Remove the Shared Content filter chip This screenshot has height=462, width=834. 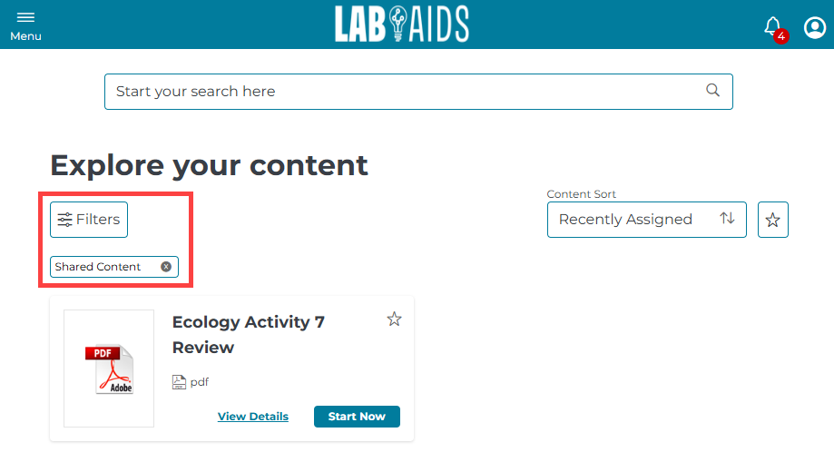tap(166, 267)
